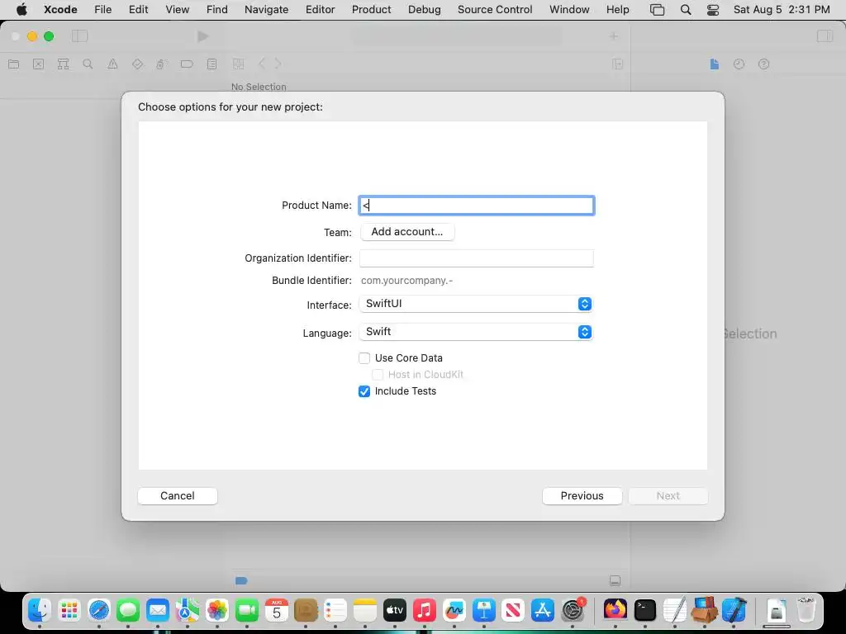Open the symbol navigator icon
Viewport: 846px width, 634px height.
[x=63, y=64]
